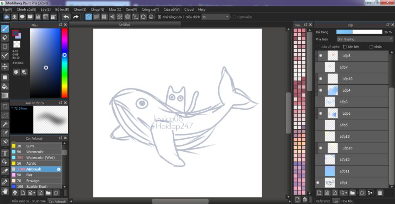The height and width of the screenshot is (204, 395).
Task: Delete layer using trash icon
Action: pos(380,192)
